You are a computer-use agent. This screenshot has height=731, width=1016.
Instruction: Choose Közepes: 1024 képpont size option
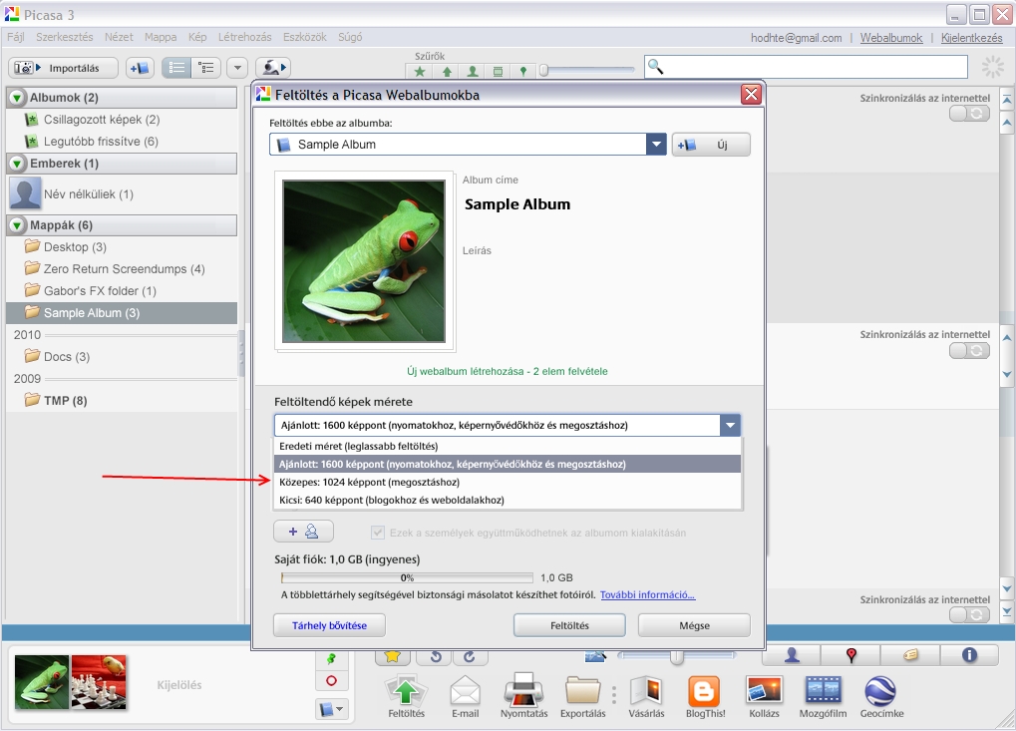tap(508, 482)
